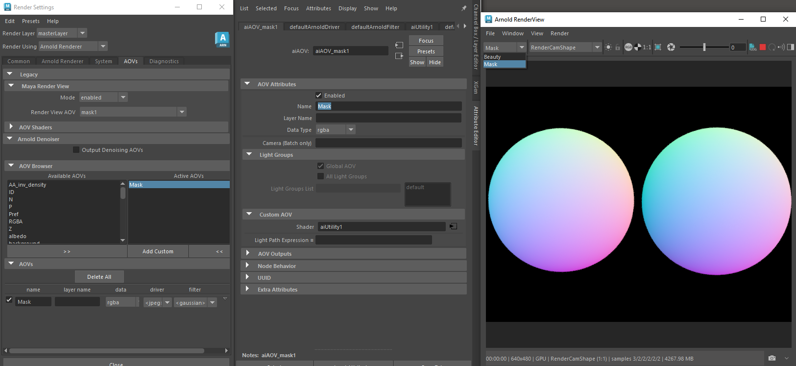The height and width of the screenshot is (366, 796).
Task: Click the pin icon in Attribute Editor
Action: coord(464,8)
